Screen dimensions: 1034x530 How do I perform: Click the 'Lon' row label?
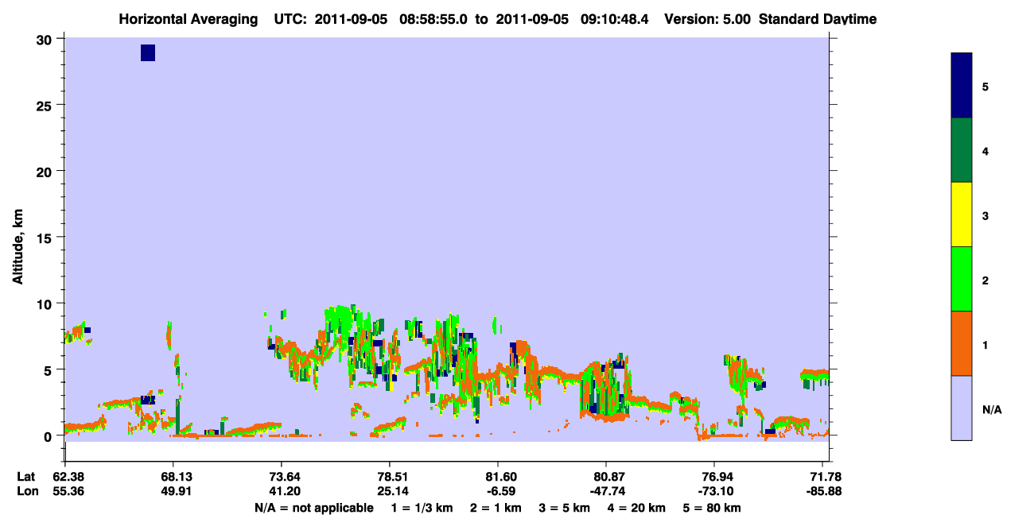pyautogui.click(x=27, y=491)
